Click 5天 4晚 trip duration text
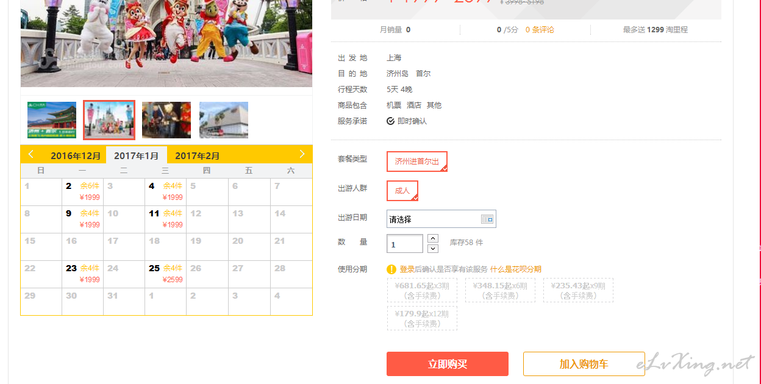 pos(399,90)
